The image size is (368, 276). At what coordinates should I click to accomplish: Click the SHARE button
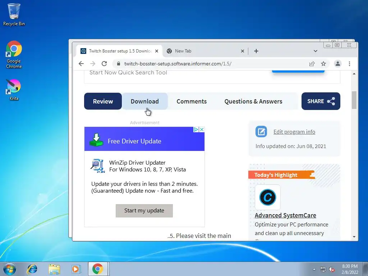[321, 101]
